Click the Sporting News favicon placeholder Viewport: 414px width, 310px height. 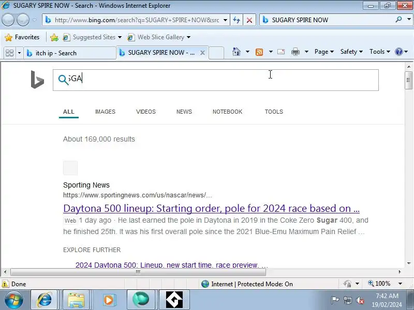point(70,168)
